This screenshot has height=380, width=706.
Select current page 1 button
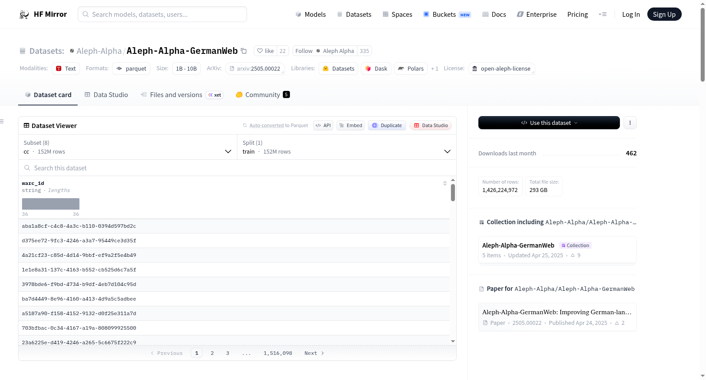point(197,353)
